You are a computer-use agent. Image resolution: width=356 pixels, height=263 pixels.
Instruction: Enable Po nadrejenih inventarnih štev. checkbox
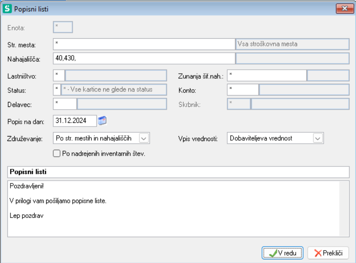click(x=57, y=153)
